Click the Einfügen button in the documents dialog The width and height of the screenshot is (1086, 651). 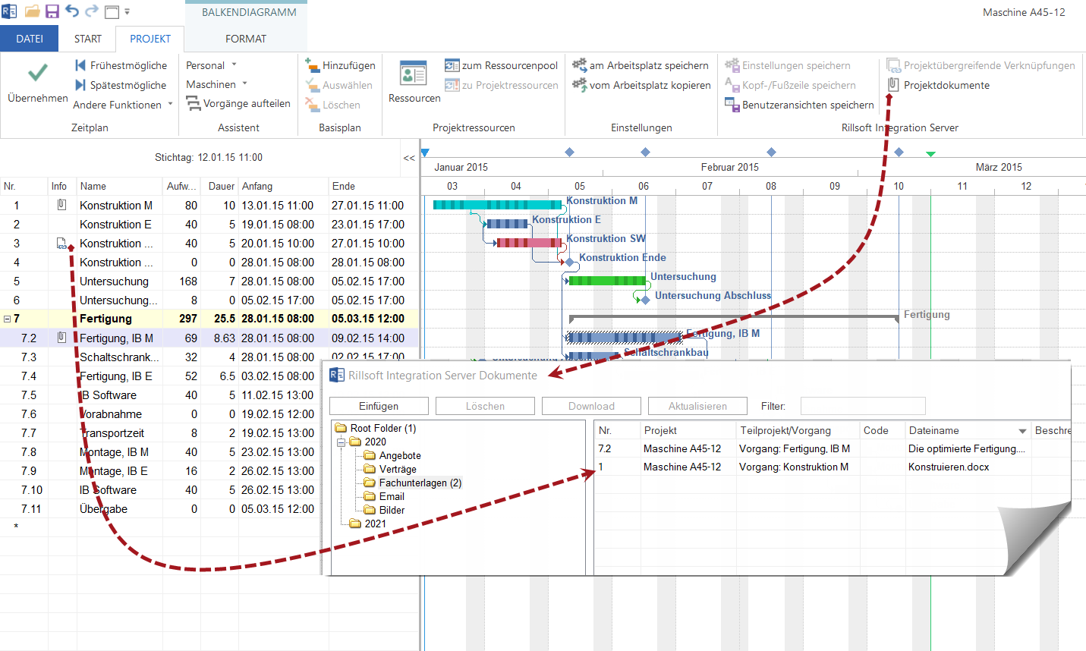(x=379, y=406)
